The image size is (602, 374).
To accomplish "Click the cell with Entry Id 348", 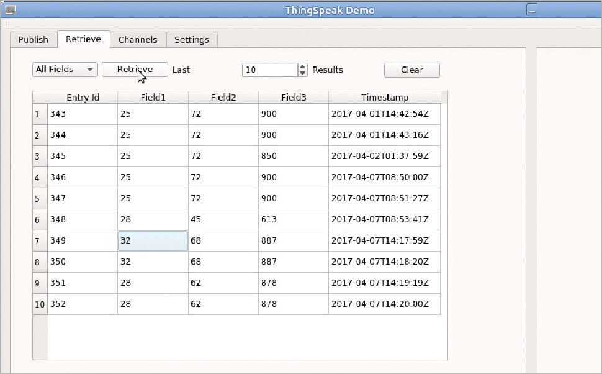I will pyautogui.click(x=83, y=220).
